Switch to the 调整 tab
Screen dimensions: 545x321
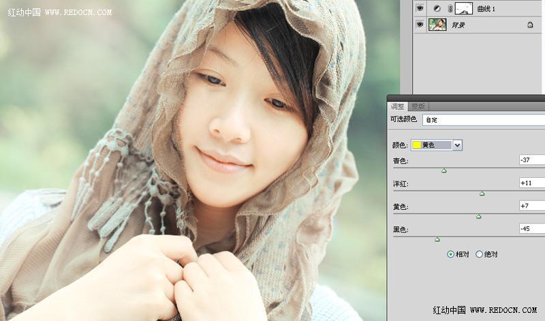(398, 106)
